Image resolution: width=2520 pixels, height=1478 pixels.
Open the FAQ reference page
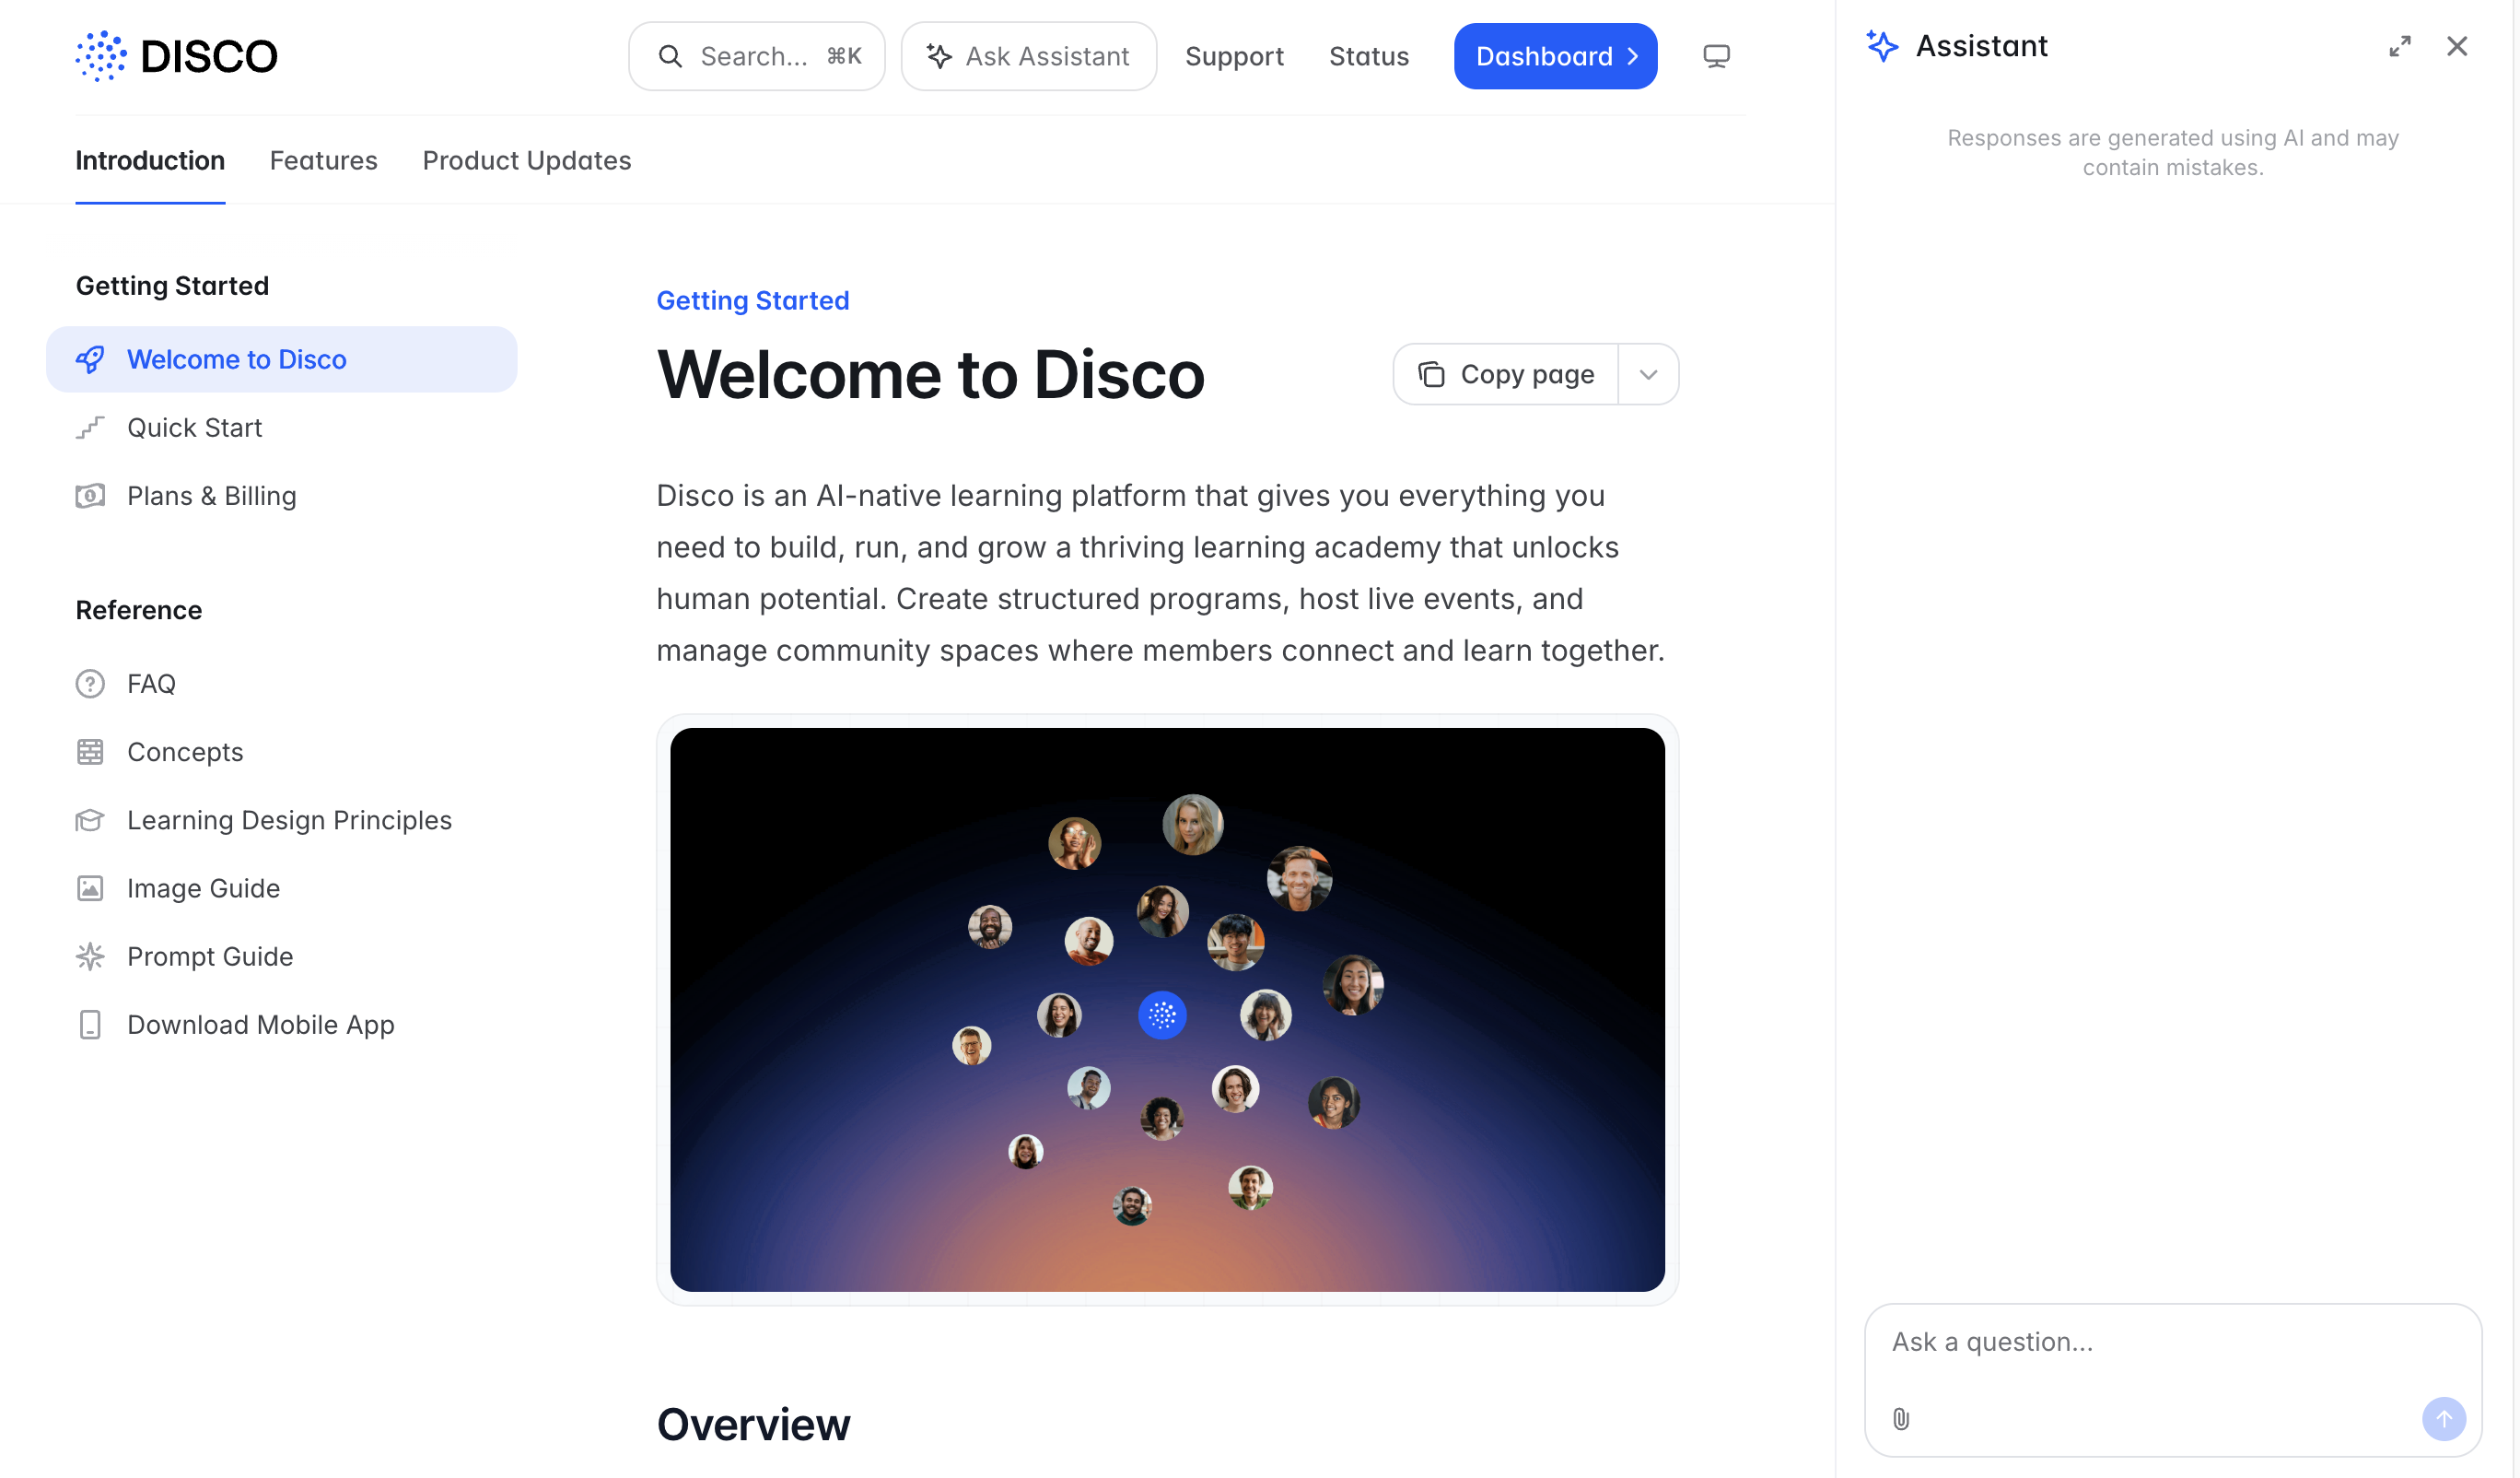pyautogui.click(x=282, y=684)
